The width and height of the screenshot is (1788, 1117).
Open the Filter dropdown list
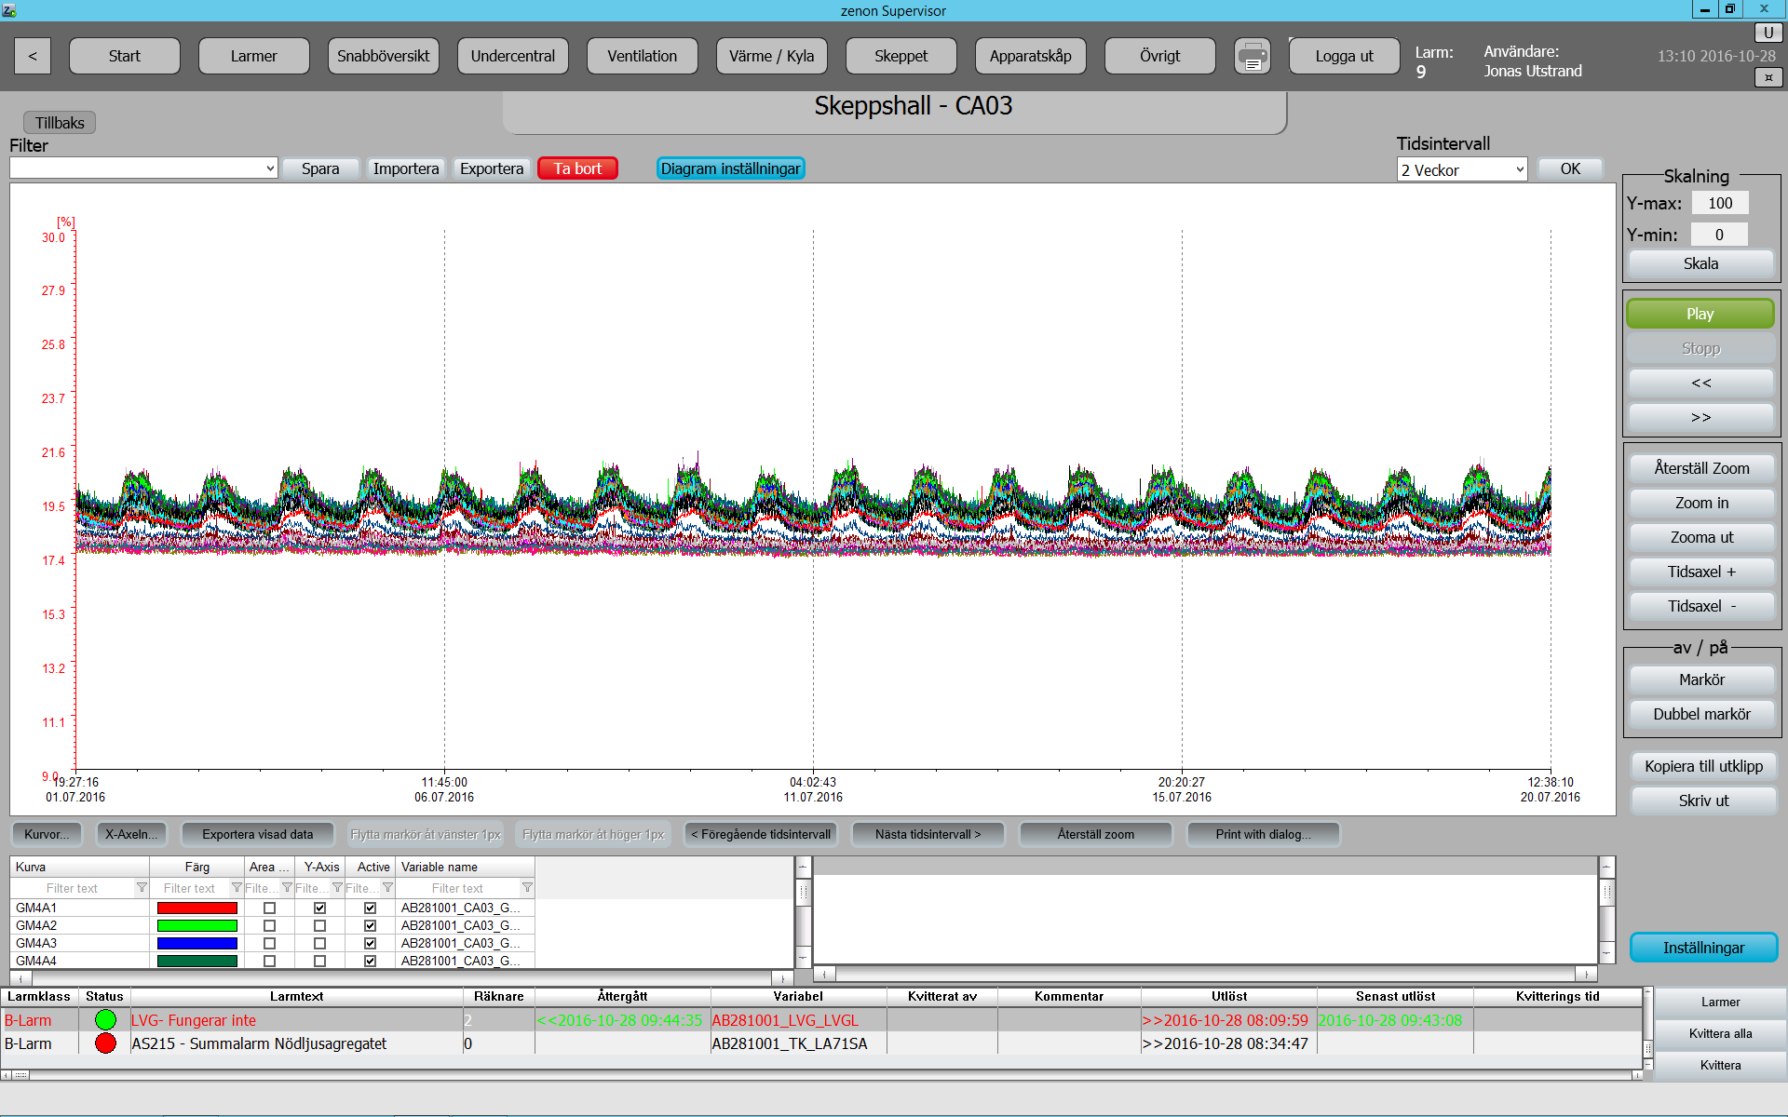tap(270, 168)
